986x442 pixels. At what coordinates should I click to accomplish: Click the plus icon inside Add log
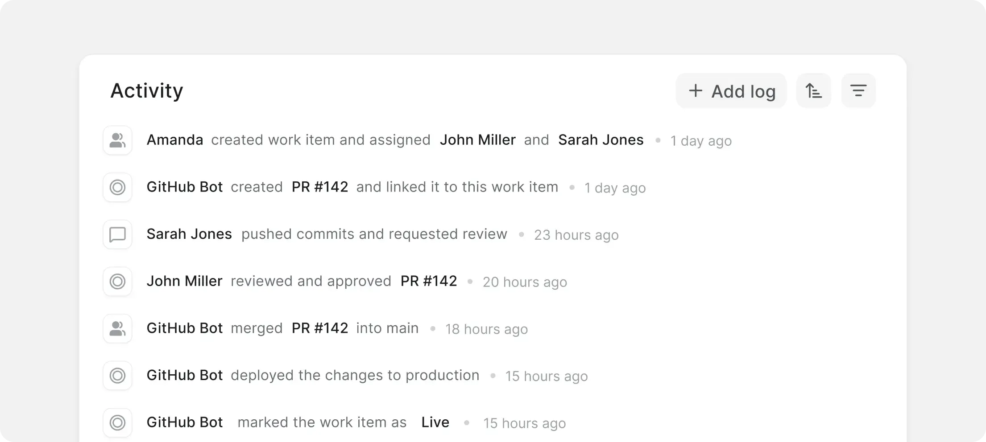[695, 90]
